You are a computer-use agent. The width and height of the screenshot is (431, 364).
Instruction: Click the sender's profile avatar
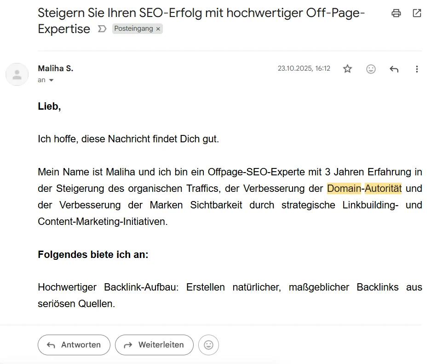(x=17, y=74)
